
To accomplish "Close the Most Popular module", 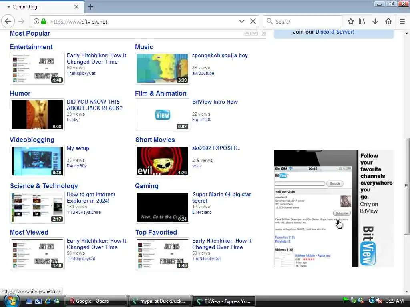I will [263, 34].
